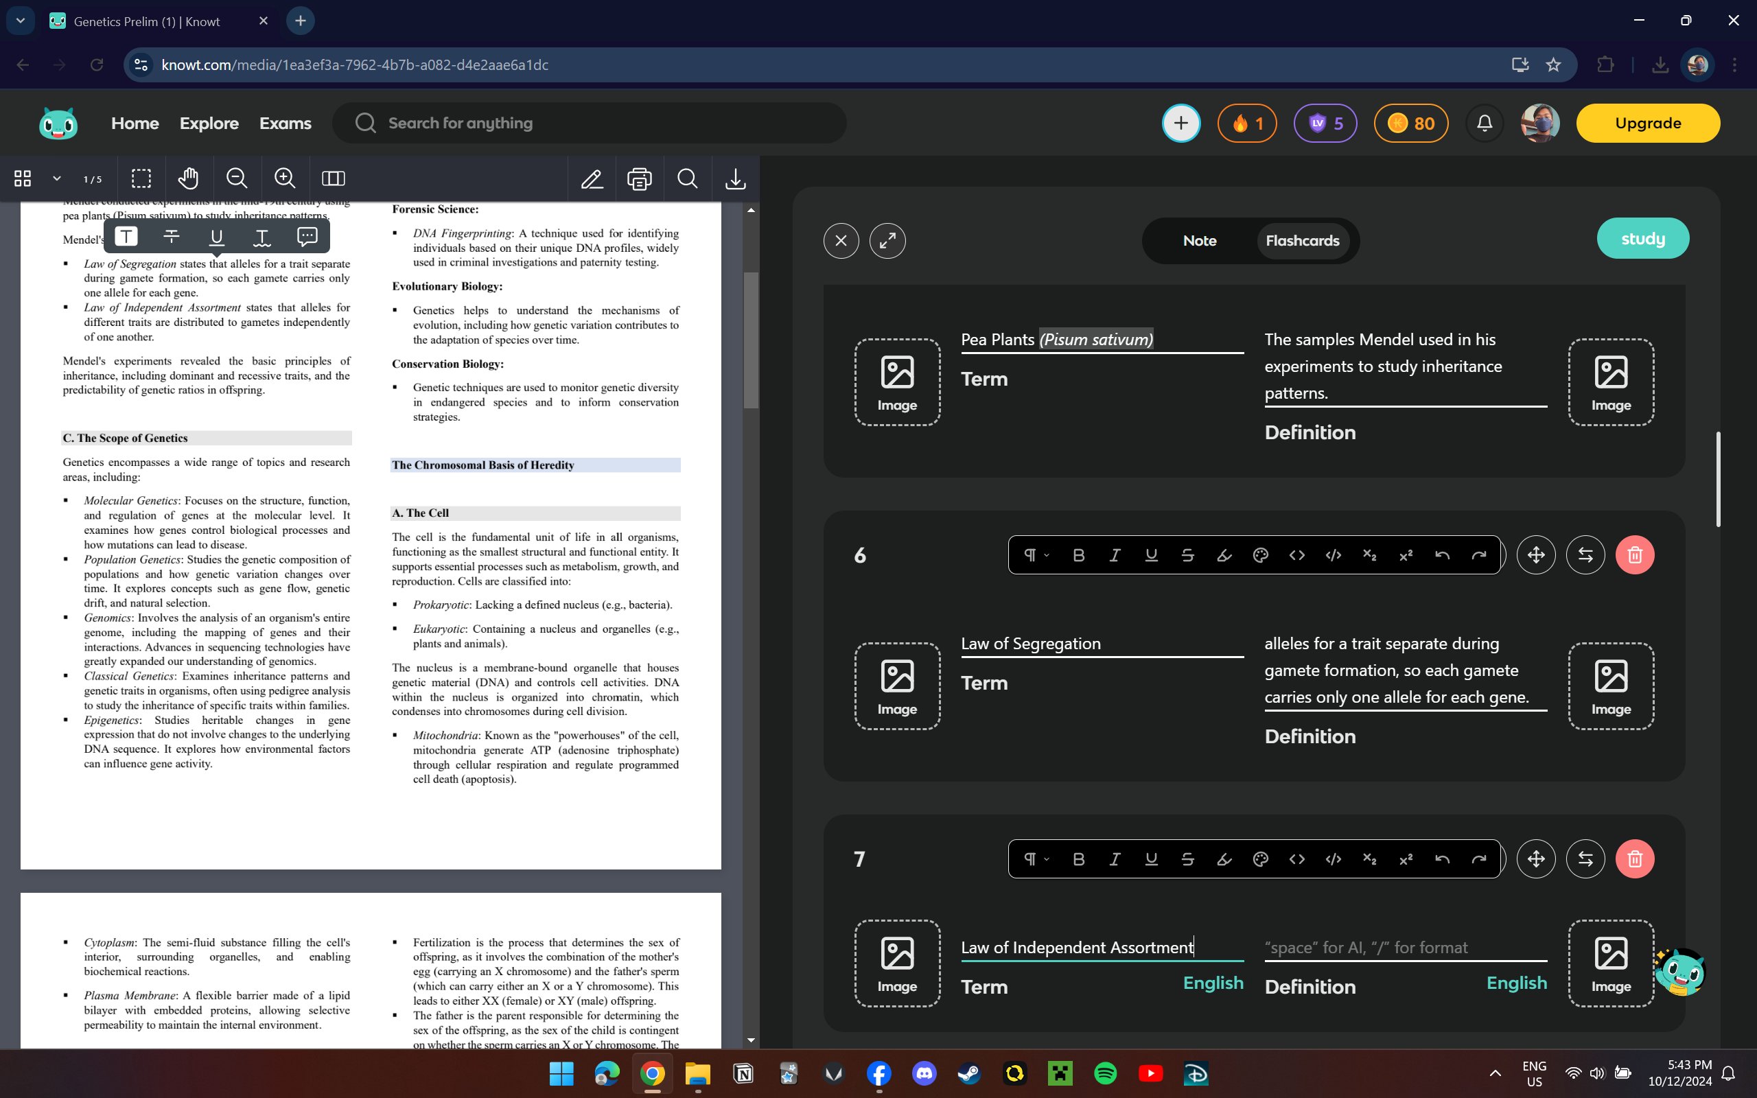Image resolution: width=1757 pixels, height=1098 pixels.
Task: Click the Flashcards tab
Action: (x=1302, y=240)
